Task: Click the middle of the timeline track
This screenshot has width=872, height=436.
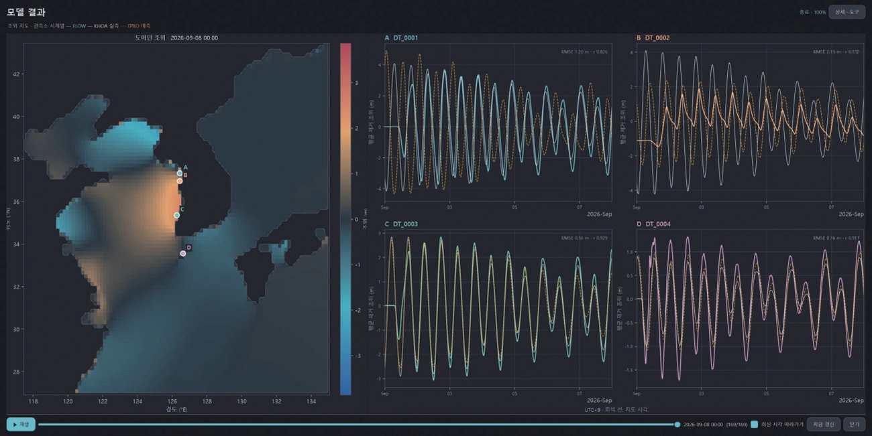Action: (x=358, y=425)
